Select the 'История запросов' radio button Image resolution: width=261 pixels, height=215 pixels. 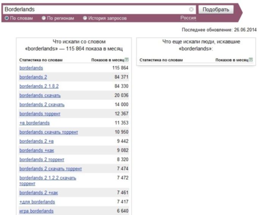click(85, 18)
